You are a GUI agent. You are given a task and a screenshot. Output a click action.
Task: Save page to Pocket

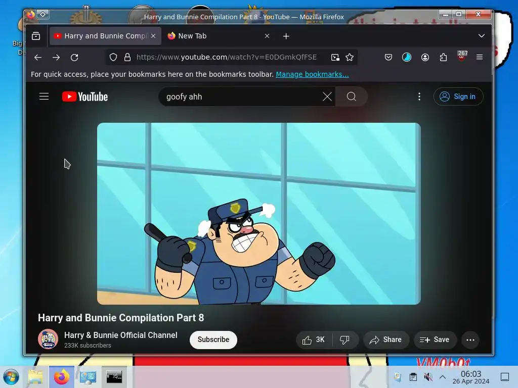tap(388, 58)
